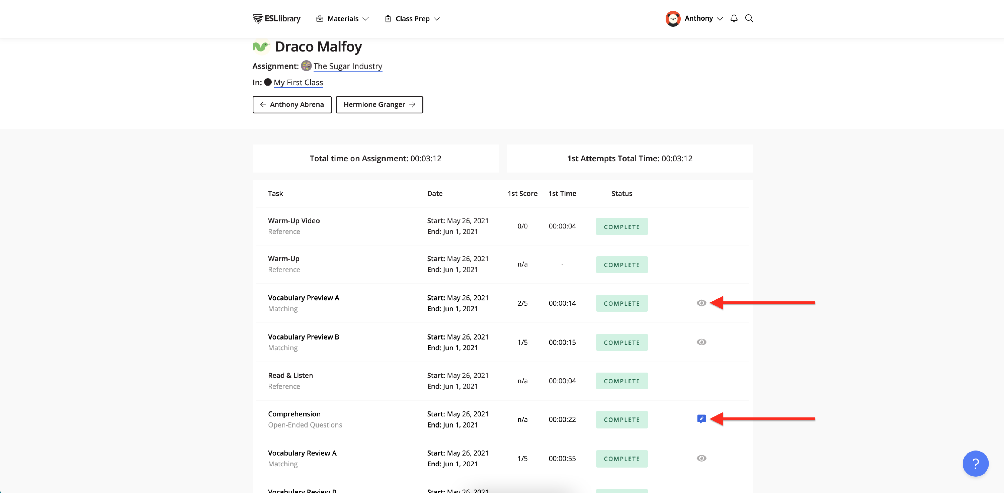Click the Sugar Industry assignment thumbnail
This screenshot has height=493, width=1004.
pos(306,66)
